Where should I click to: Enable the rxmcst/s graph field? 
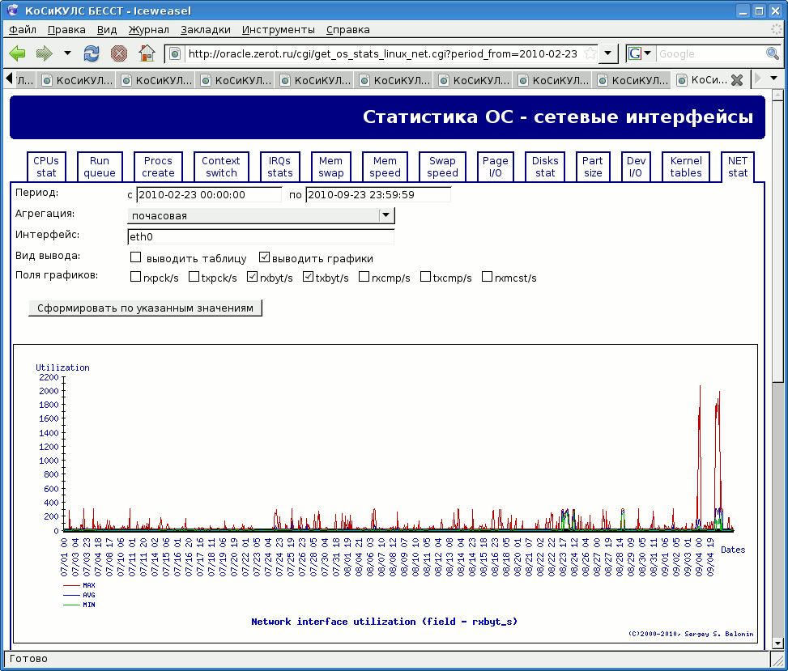(x=487, y=277)
